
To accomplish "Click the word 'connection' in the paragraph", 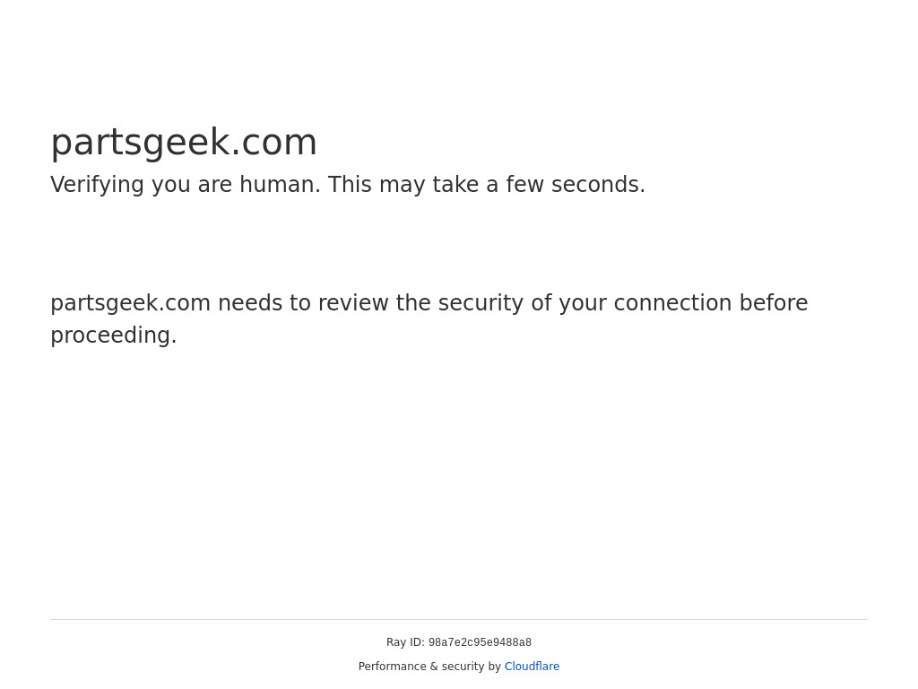I will click(x=672, y=303).
